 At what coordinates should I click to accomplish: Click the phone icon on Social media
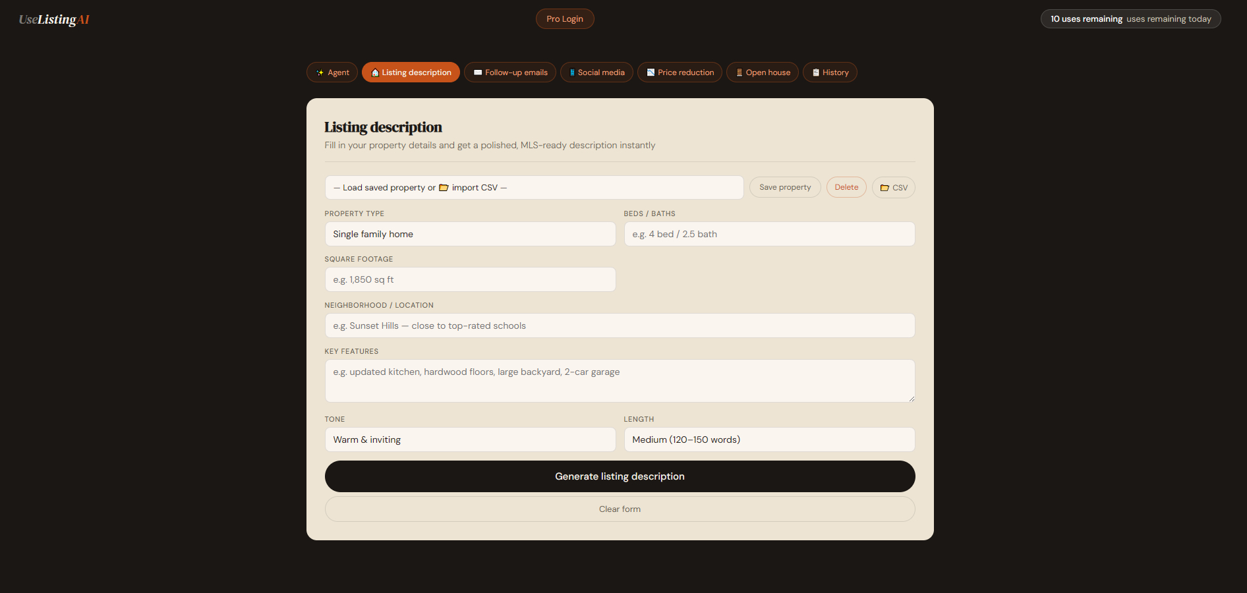572,72
